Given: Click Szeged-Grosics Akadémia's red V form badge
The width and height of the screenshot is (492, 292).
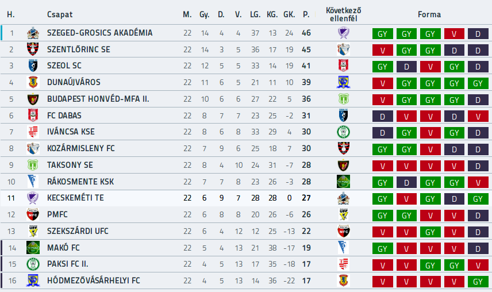Looking at the screenshot, I should pos(454,33).
